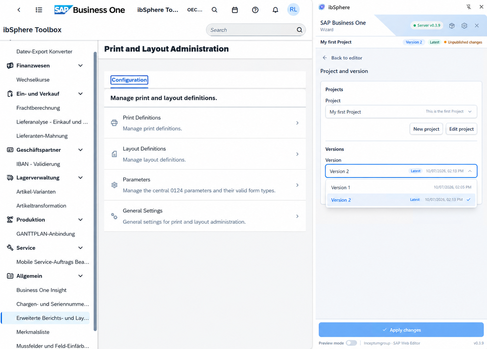This screenshot has height=349, width=487.
Task: Click the Service wrench icon
Action: (x=10, y=248)
